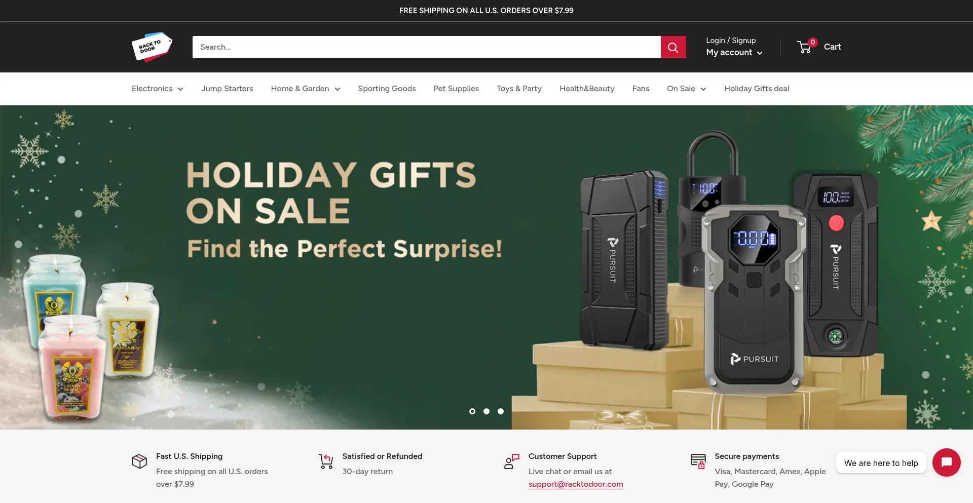Click the support@racktodoor.com email link
Screen dimensions: 973x503
[x=576, y=484]
